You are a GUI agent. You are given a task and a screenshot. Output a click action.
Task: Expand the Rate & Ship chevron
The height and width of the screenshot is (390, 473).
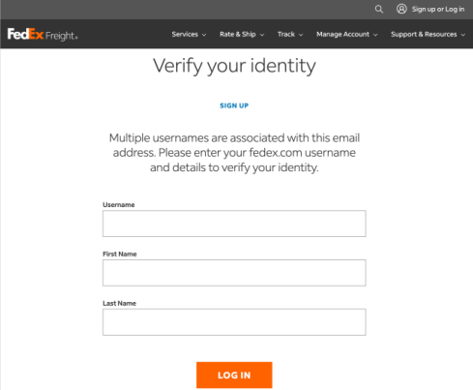coord(262,35)
